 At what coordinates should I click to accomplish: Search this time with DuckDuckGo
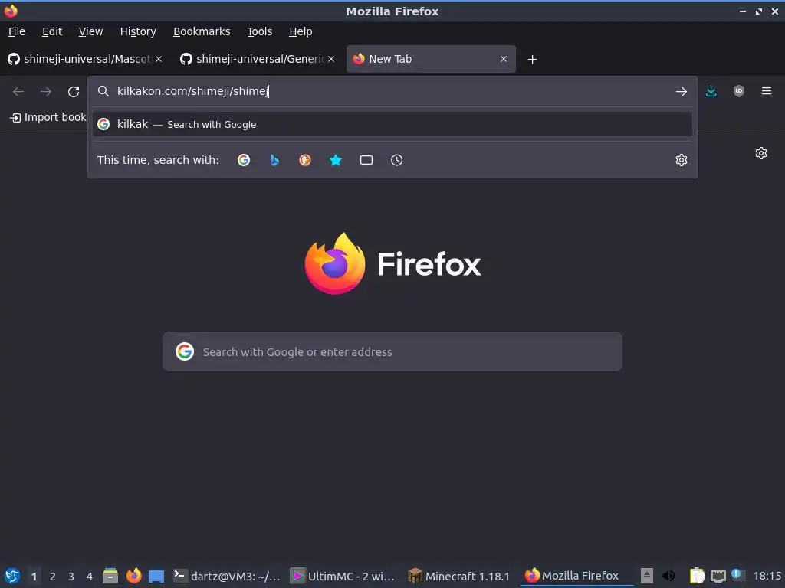[305, 160]
